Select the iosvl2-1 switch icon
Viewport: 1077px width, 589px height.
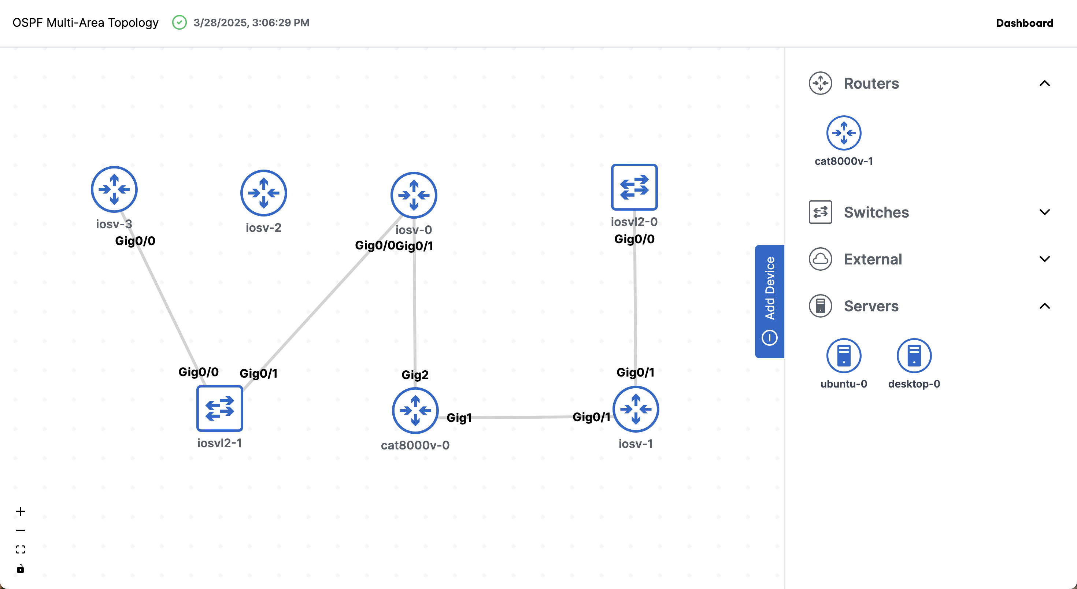click(x=219, y=408)
